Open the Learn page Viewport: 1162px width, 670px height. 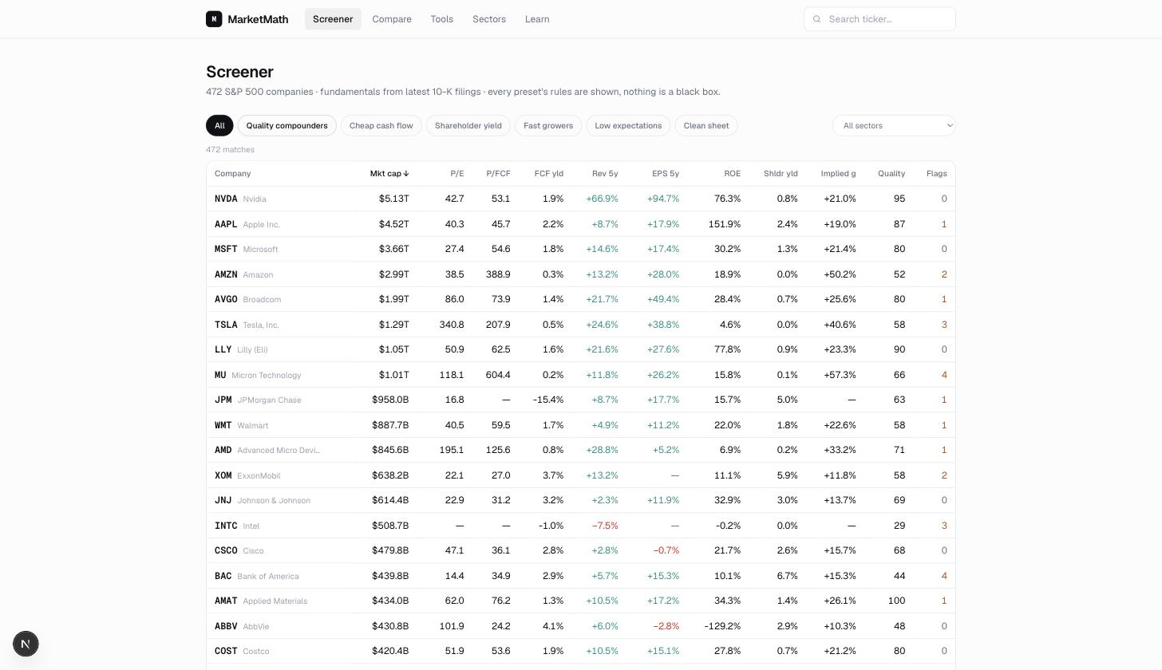click(x=537, y=19)
